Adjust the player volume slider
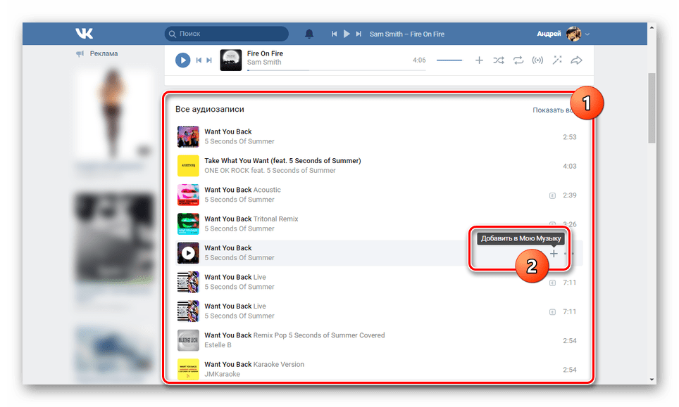 449,60
